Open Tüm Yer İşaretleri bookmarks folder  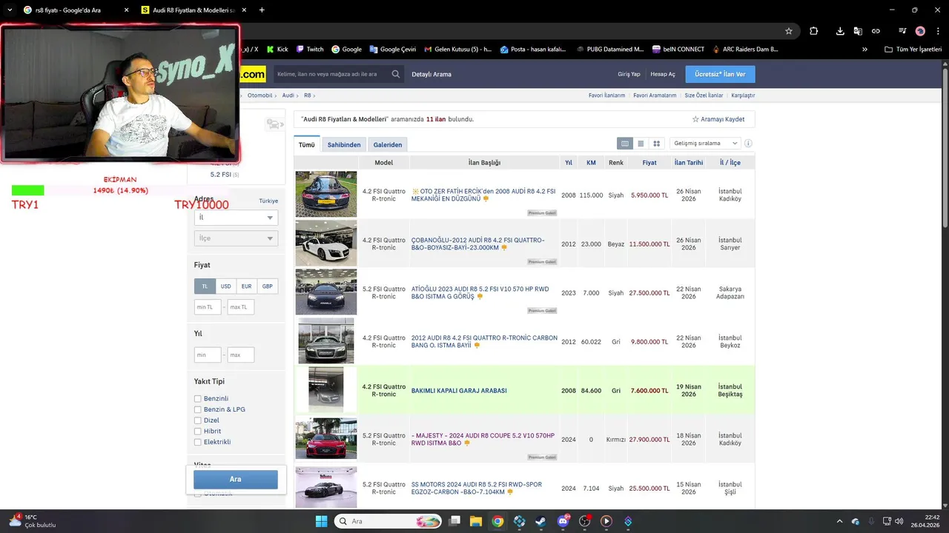913,50
